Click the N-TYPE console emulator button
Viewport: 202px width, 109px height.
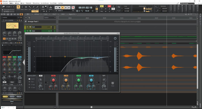(x=12, y=97)
